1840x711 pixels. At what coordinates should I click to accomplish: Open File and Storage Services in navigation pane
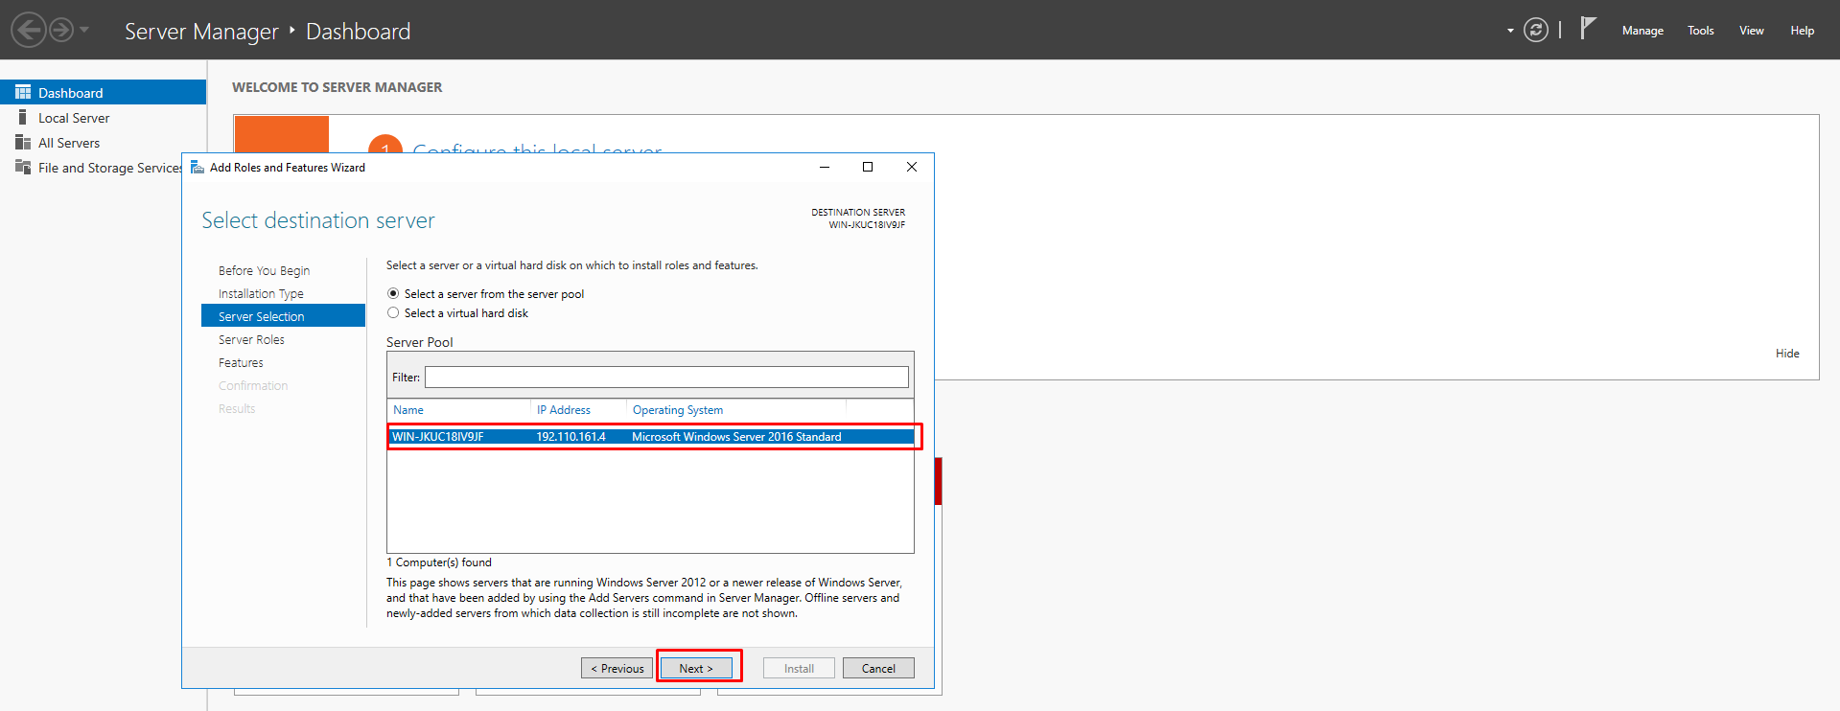click(x=110, y=168)
